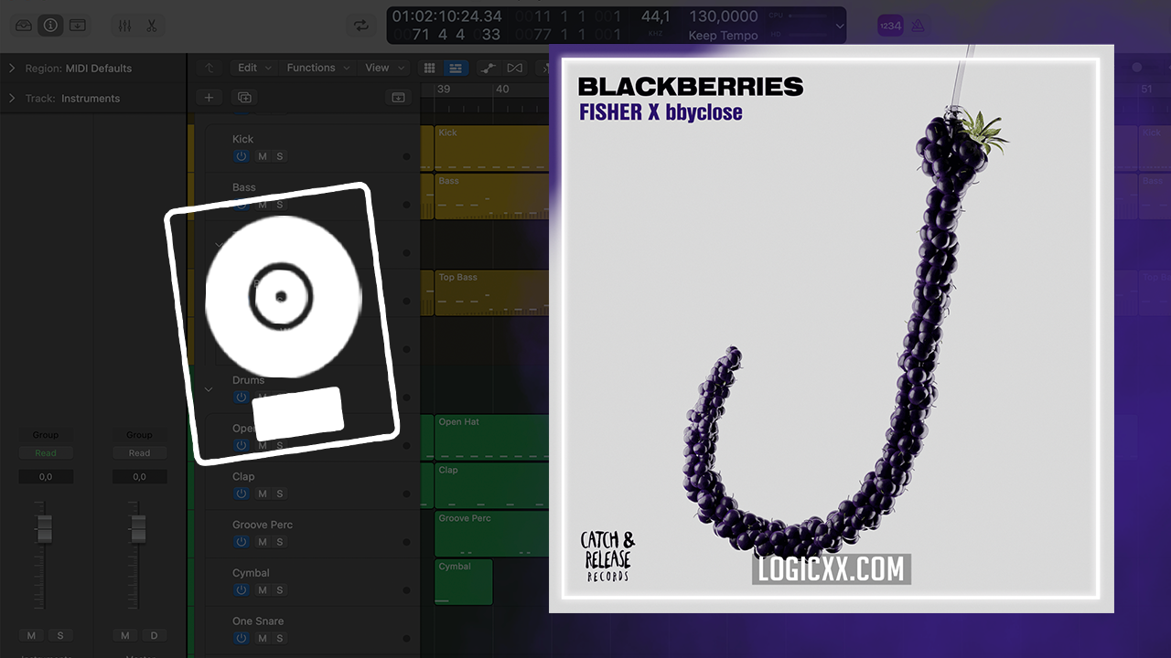This screenshot has width=1171, height=658.
Task: Open Master strip Read automation menu
Action: point(139,453)
